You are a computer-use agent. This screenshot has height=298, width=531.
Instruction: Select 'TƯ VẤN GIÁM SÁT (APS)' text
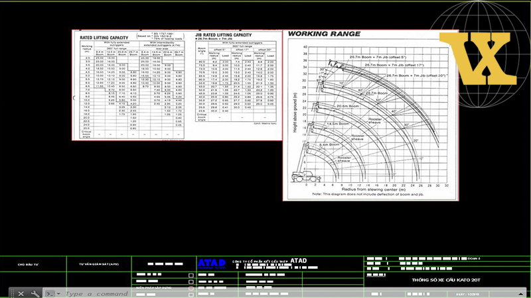99,264
